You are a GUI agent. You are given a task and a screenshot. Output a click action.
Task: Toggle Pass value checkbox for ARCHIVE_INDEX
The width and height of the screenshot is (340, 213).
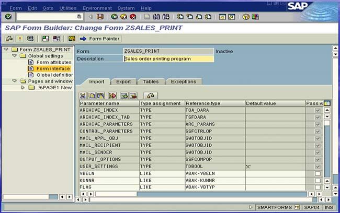[318, 110]
